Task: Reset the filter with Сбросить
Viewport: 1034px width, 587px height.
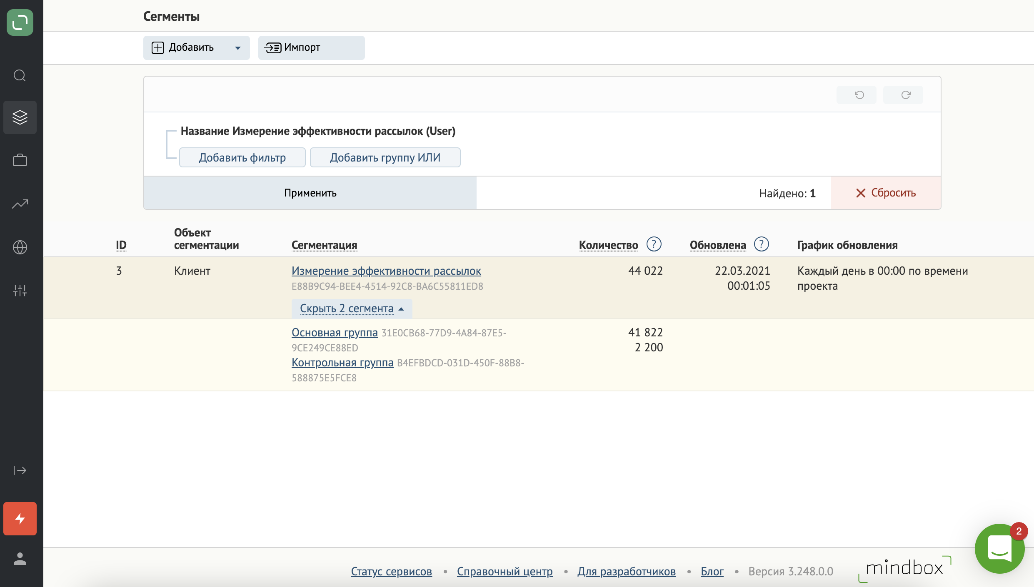Action: pos(886,193)
